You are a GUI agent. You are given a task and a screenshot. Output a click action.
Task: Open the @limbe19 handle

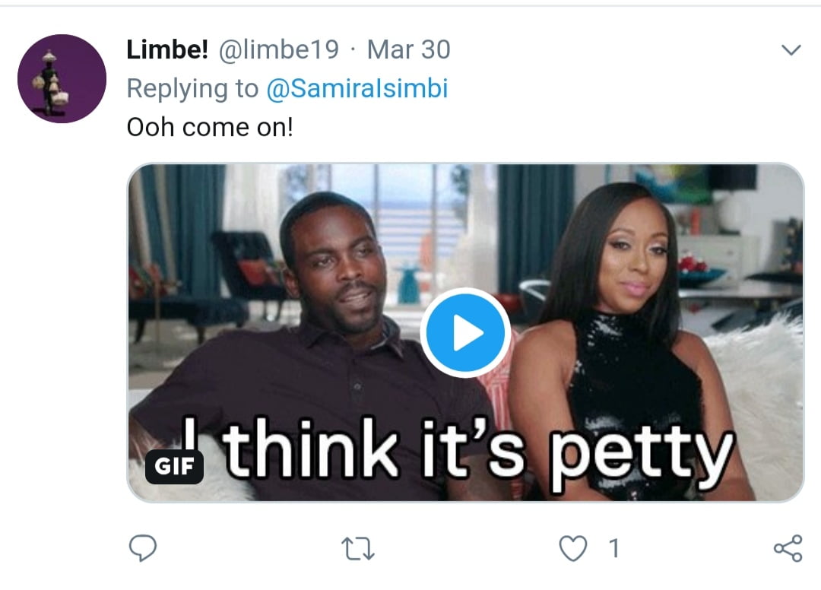[279, 50]
